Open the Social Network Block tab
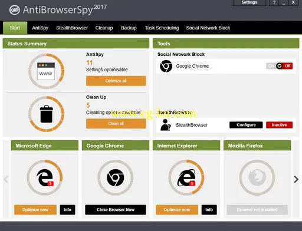This screenshot has height=231, width=302. [x=208, y=28]
